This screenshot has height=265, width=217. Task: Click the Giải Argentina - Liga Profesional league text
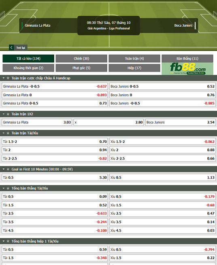pos(108,28)
